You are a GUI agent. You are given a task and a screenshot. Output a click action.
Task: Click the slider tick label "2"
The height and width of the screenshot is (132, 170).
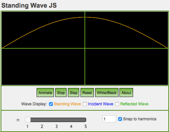pyautogui.click(x=42, y=127)
